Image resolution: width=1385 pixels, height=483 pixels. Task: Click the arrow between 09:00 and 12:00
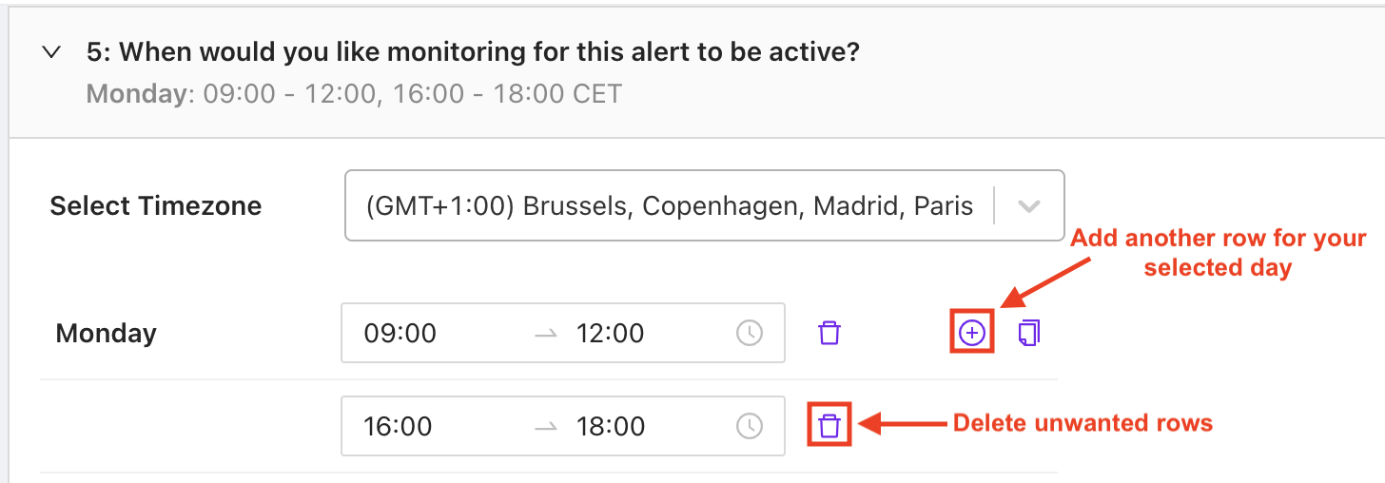coord(545,334)
